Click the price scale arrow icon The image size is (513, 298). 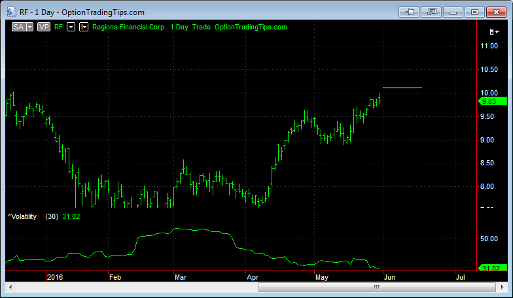click(x=495, y=31)
